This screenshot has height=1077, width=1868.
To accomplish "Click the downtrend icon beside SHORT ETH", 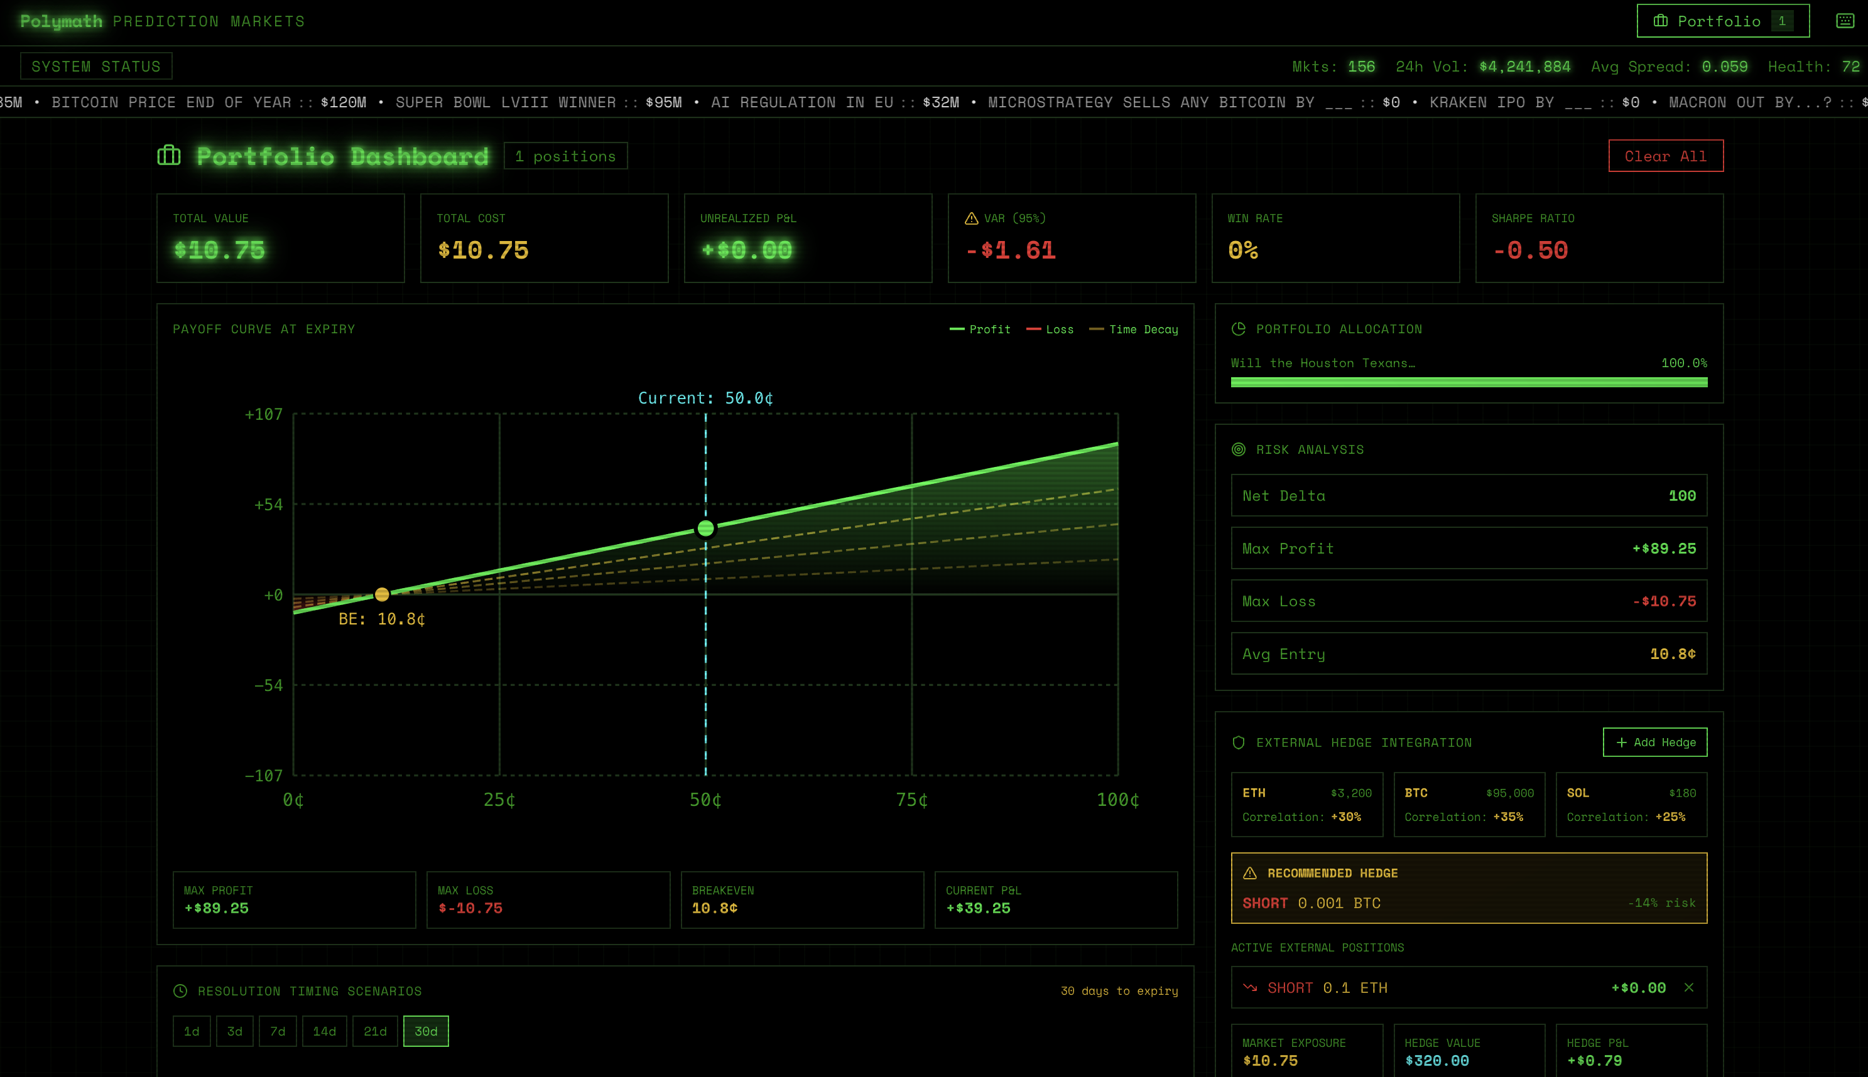I will pyautogui.click(x=1250, y=987).
